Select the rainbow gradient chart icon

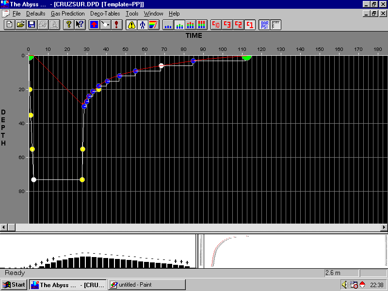coord(154,25)
